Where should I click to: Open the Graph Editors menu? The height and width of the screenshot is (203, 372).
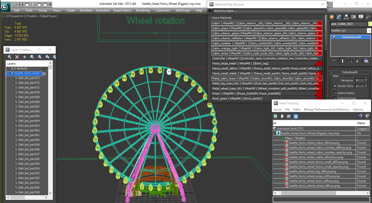coord(122,11)
